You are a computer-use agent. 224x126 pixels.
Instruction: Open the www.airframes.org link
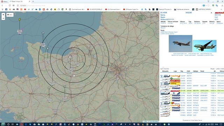(206, 54)
